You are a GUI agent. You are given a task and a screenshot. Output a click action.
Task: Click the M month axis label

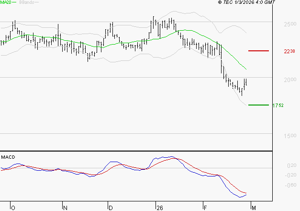(254, 208)
